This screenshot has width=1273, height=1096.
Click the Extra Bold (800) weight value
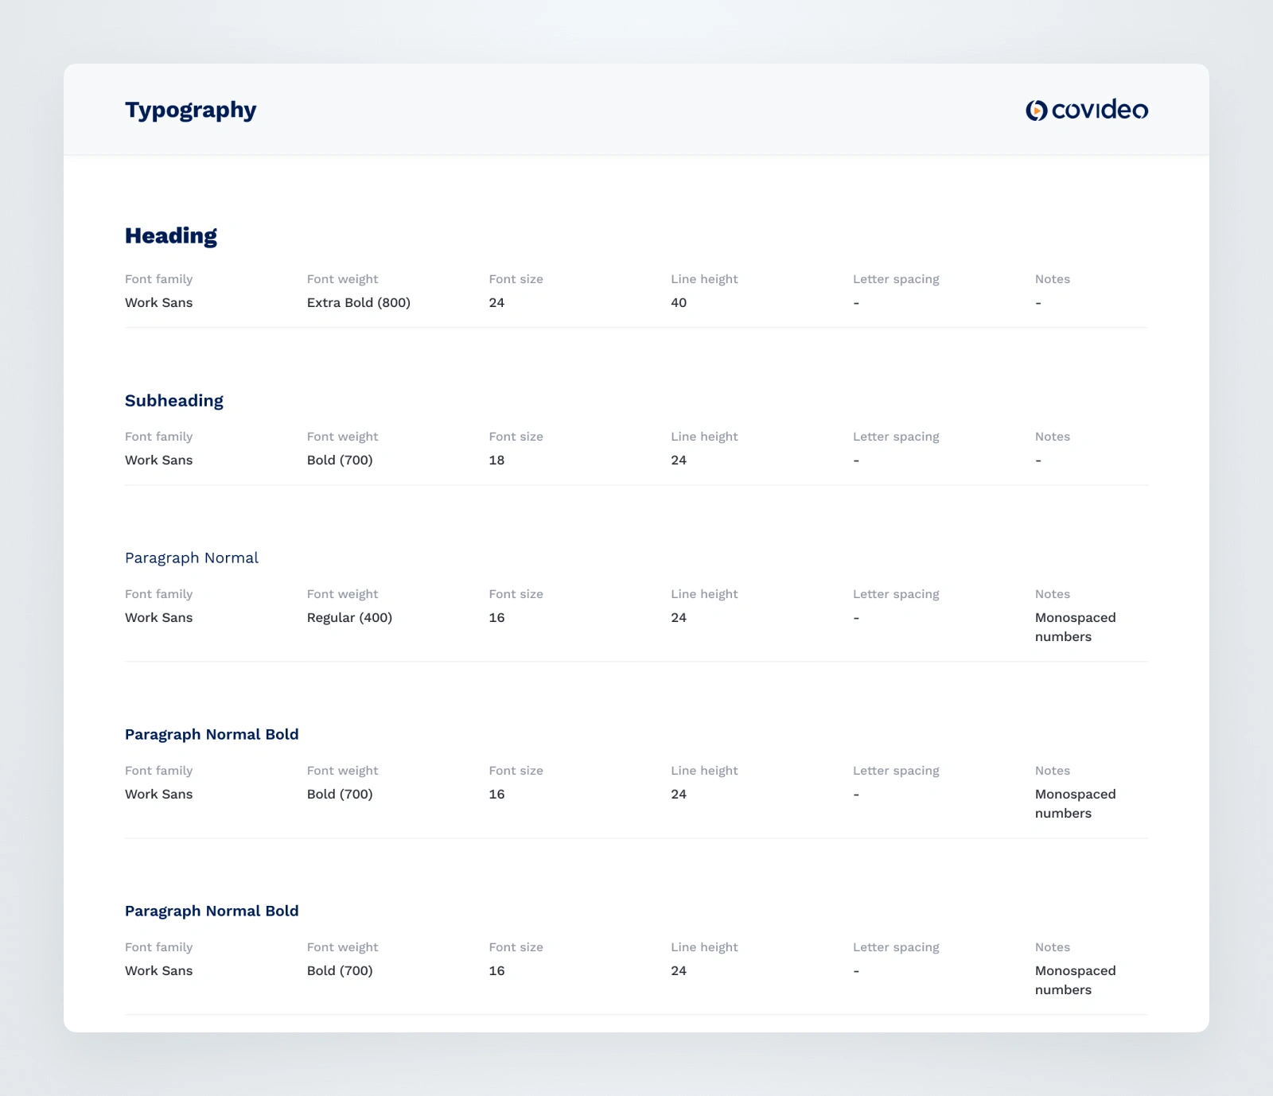[359, 302]
